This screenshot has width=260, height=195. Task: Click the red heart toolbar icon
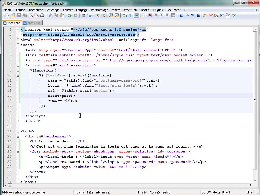210,15
